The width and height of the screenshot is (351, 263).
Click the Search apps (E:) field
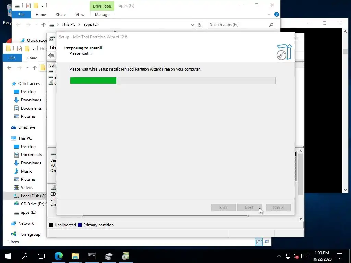(x=242, y=25)
